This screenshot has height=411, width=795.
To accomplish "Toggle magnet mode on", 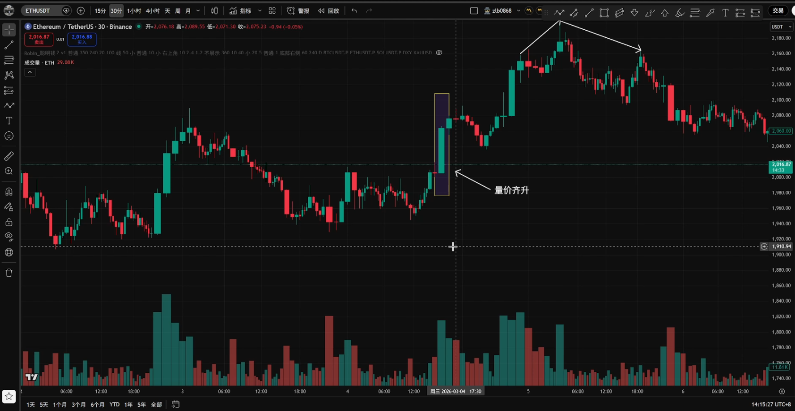I will 9,191.
